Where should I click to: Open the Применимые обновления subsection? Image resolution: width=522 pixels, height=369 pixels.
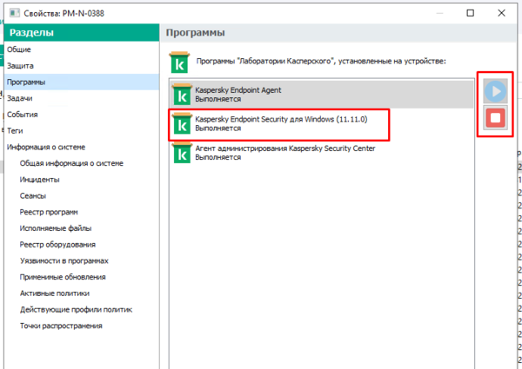coord(63,277)
